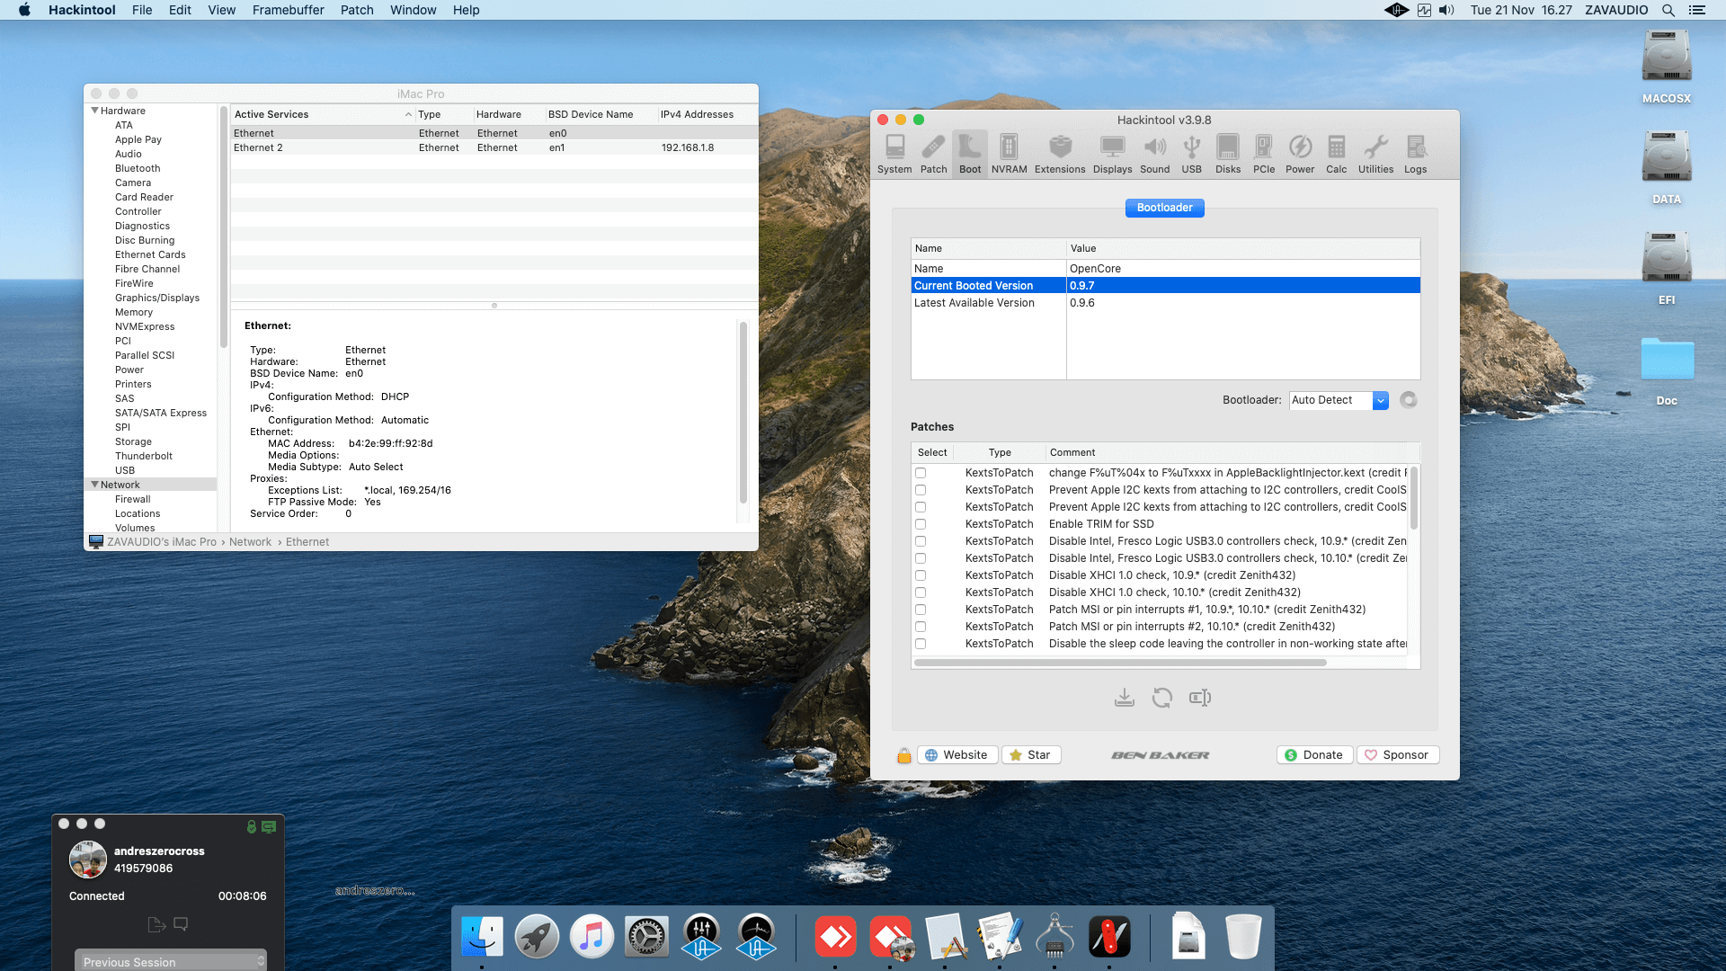Open the Disks section in Hackintool
Image resolution: width=1726 pixels, height=971 pixels.
coord(1227,154)
